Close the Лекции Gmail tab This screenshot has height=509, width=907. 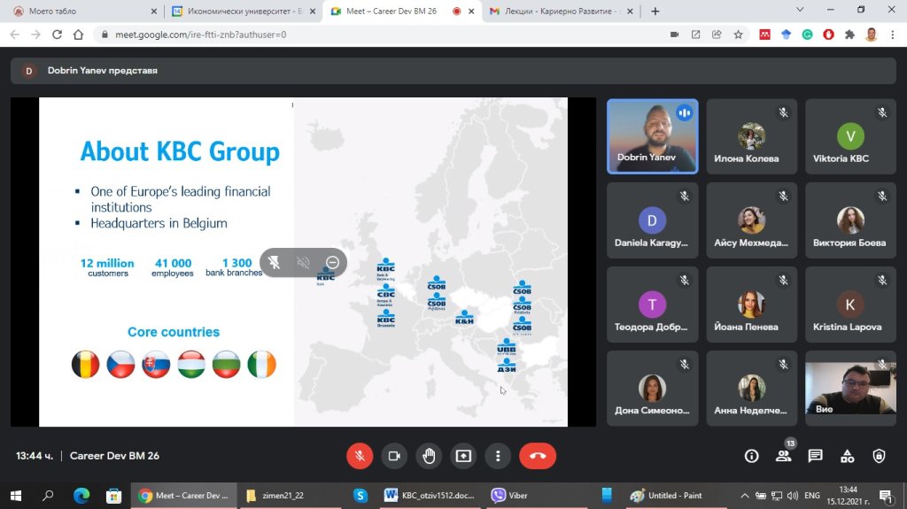(x=630, y=11)
